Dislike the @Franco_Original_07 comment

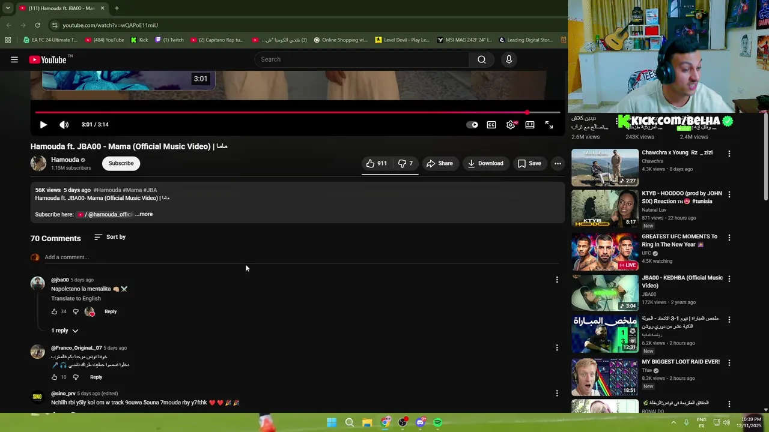[x=76, y=377]
